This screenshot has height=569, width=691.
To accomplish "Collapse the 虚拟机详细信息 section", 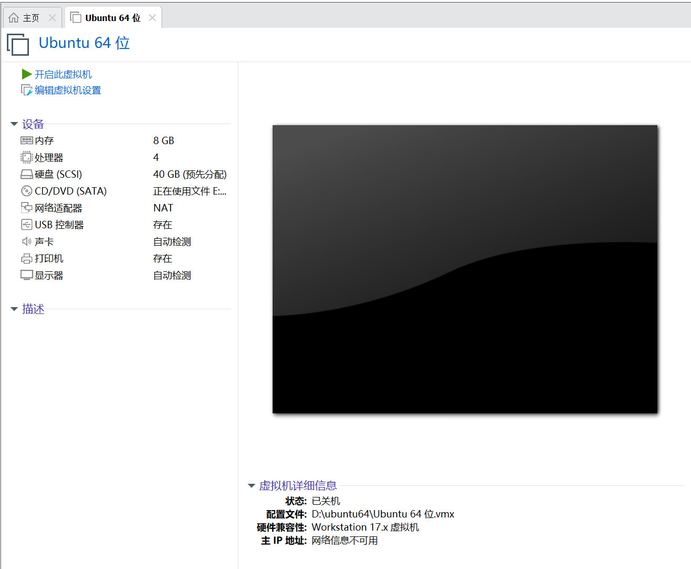I will pyautogui.click(x=252, y=486).
